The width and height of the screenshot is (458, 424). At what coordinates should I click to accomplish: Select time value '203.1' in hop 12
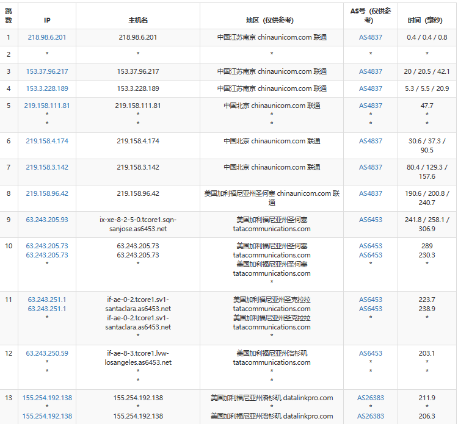pos(427,353)
